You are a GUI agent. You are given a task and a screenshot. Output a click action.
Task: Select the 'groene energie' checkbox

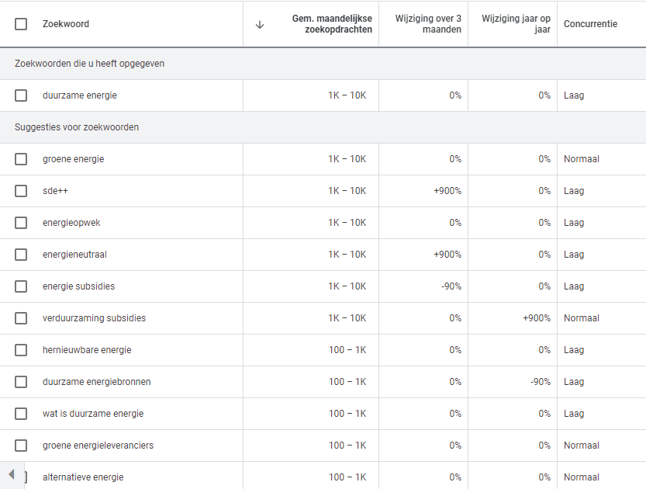click(21, 159)
